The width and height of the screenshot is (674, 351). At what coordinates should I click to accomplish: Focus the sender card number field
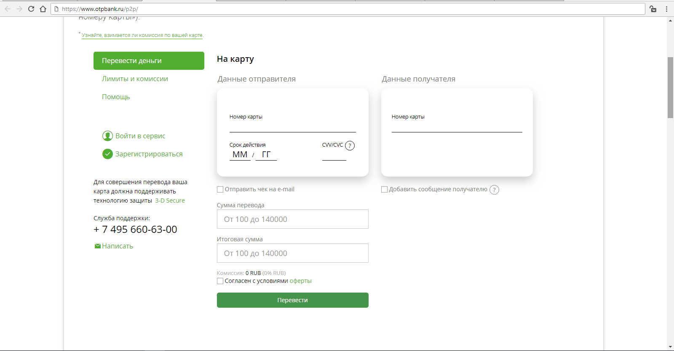[292, 127]
